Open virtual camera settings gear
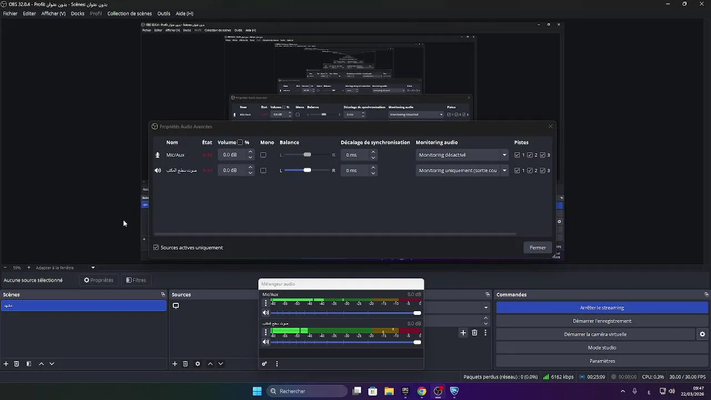Viewport: 711px width, 400px height. pyautogui.click(x=702, y=334)
